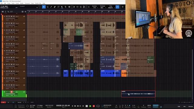Adjust the volume fader on track 22
Screen dimensions: 194x109
[12, 80]
